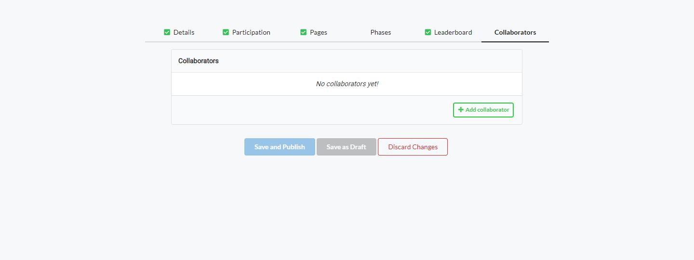This screenshot has width=694, height=260.
Task: Click the green checkmark icon beside Participation
Action: pos(226,32)
